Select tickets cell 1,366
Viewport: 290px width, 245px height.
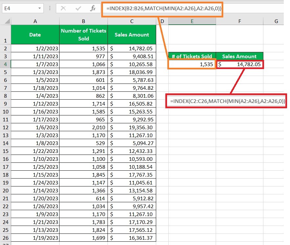pyautogui.click(x=84, y=191)
